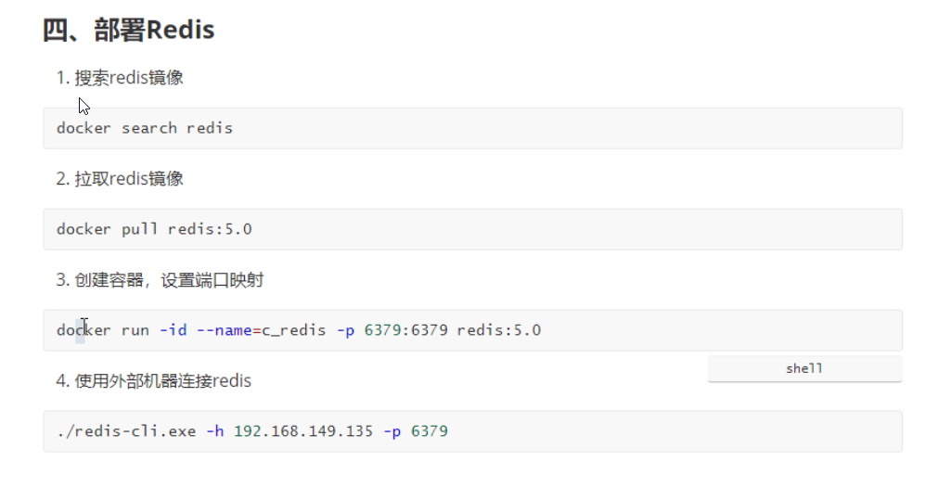Click the word search in the first code block
939x487 pixels.
point(149,128)
